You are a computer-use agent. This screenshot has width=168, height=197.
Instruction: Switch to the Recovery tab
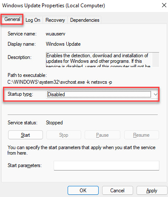55,20
